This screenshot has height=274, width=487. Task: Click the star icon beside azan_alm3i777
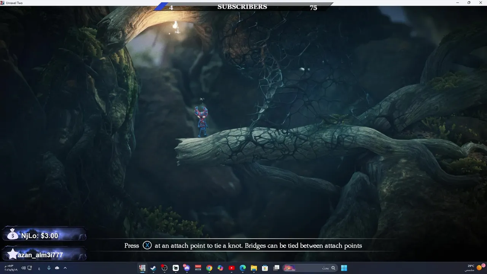coord(13,254)
